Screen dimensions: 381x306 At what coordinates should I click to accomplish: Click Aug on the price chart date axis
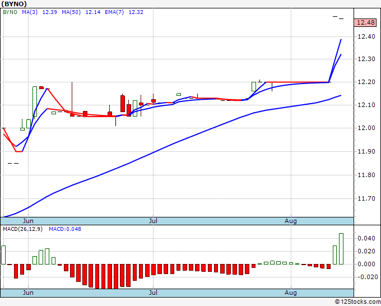pyautogui.click(x=291, y=221)
